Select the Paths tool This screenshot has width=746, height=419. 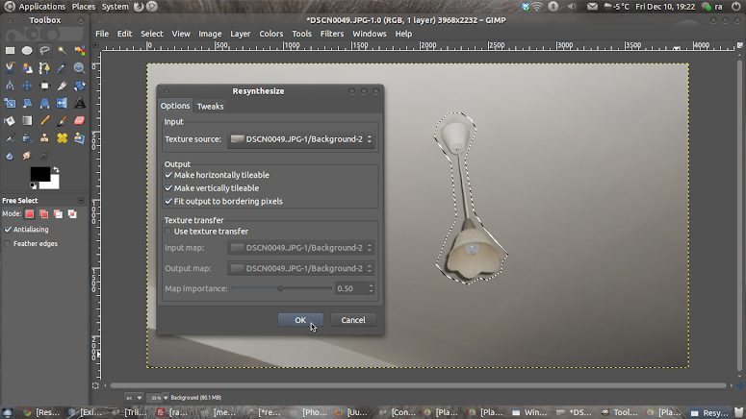point(44,68)
